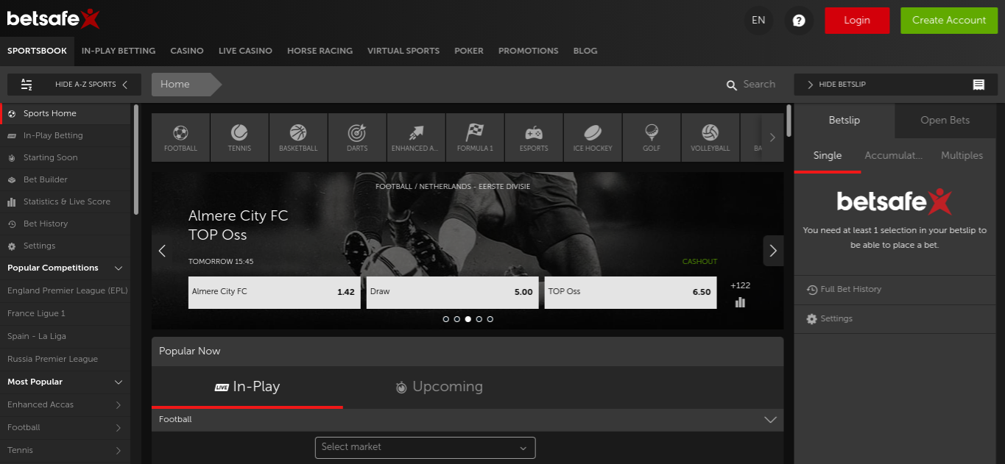
Task: Select the first carousel indicator dot
Action: (446, 319)
